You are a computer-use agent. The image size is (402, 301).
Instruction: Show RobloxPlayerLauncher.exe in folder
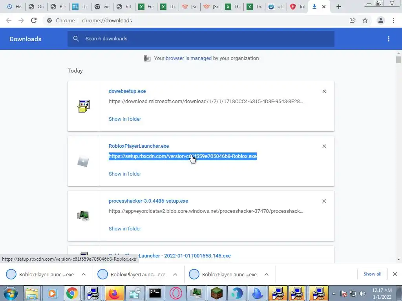pos(125,174)
